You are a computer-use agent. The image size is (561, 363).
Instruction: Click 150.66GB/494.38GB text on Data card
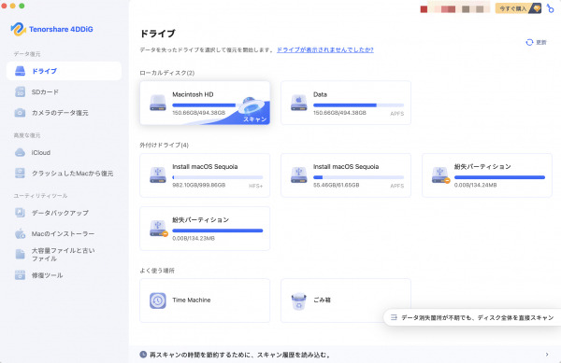(340, 113)
